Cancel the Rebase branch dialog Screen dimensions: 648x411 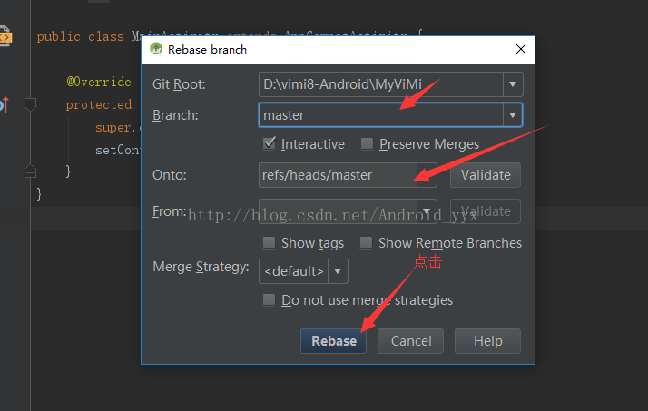coord(411,341)
